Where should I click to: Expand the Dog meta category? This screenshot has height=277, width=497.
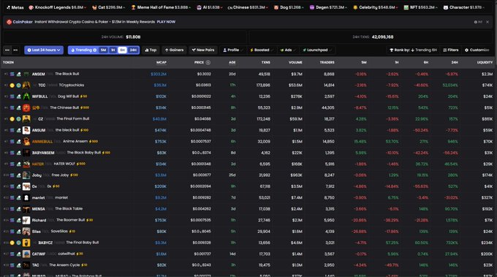point(289,7)
